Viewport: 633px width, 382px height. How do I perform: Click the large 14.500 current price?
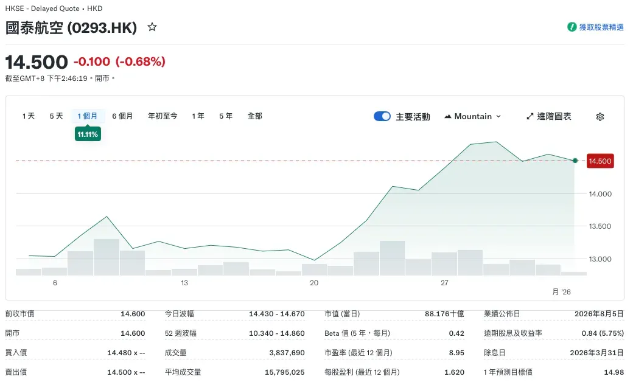[37, 61]
